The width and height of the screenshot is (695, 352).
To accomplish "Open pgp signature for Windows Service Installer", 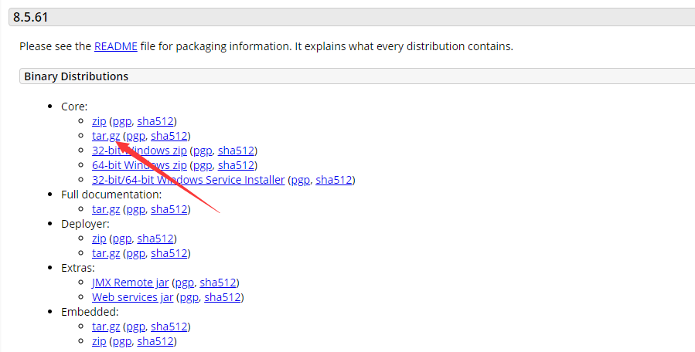I will [300, 180].
